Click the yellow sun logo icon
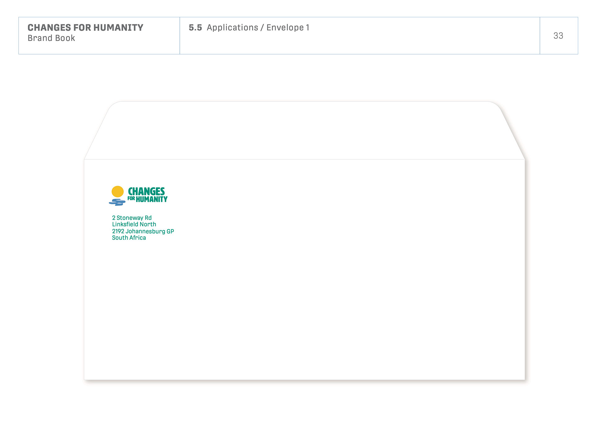The image size is (595, 421). tap(117, 192)
